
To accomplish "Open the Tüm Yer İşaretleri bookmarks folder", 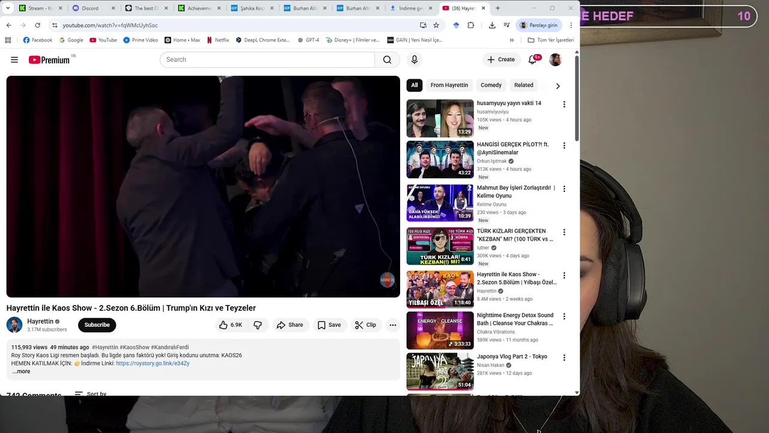I will click(550, 40).
